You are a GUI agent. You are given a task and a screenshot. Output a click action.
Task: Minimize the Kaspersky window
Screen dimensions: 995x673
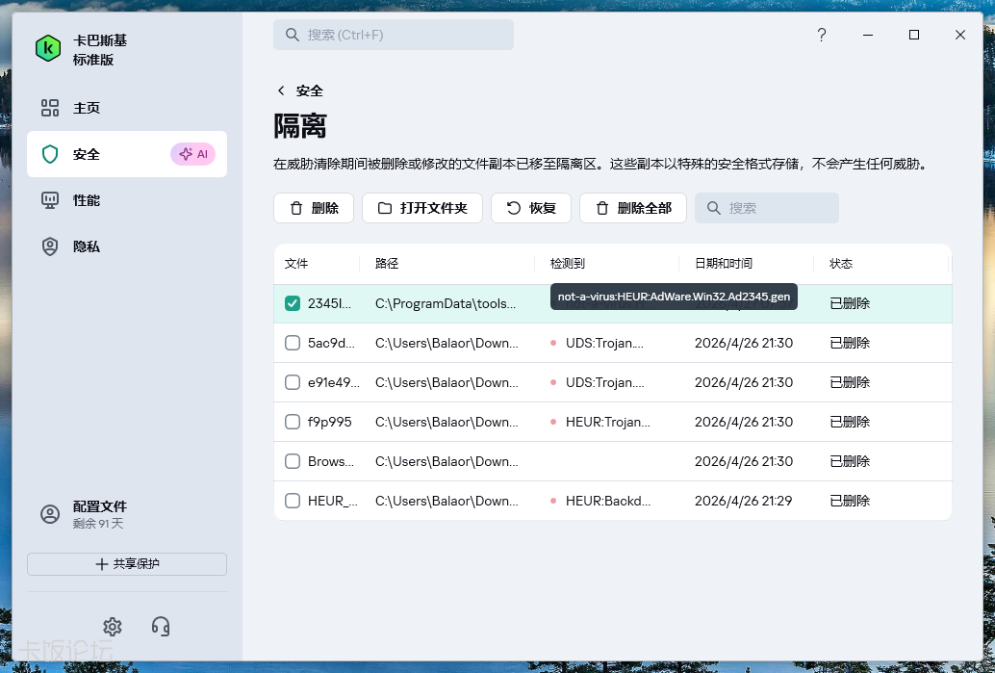tap(868, 35)
